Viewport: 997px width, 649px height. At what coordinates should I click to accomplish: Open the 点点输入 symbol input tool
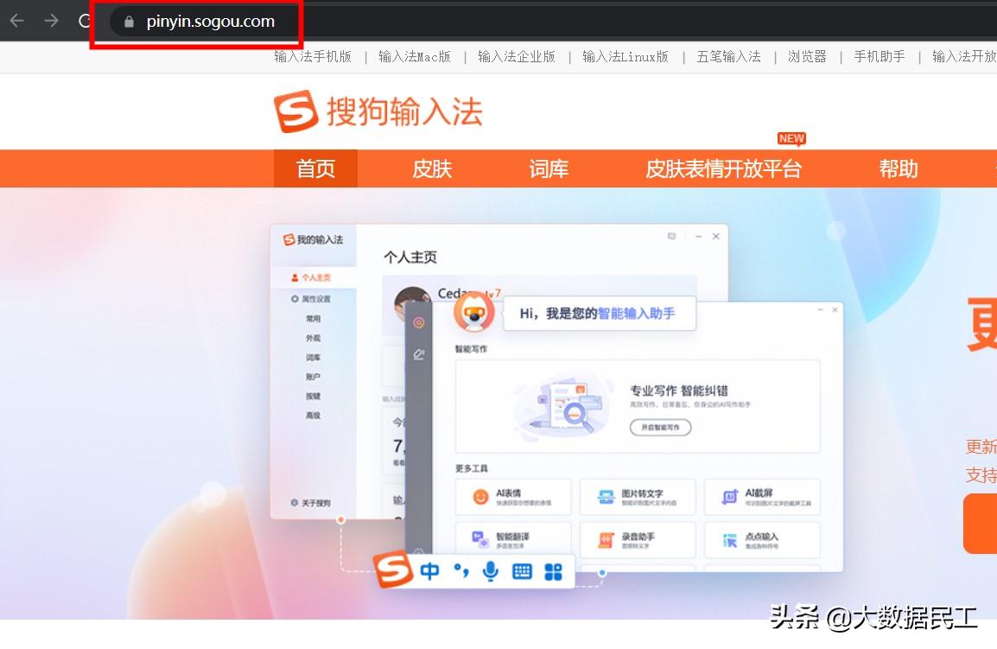(x=762, y=539)
